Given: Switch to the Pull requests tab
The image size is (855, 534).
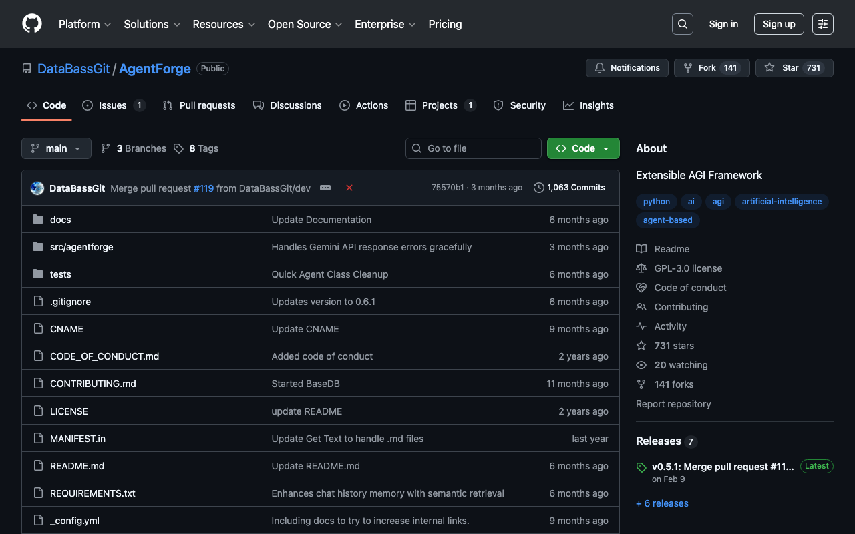Looking at the screenshot, I should [x=199, y=105].
